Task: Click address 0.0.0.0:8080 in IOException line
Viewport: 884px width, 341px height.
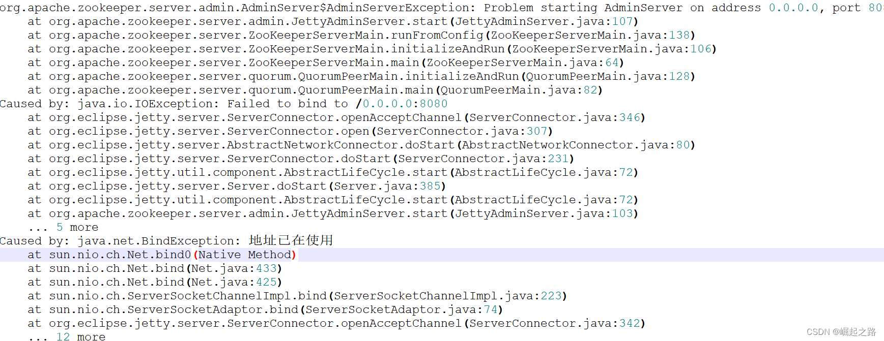Action: tap(405, 104)
